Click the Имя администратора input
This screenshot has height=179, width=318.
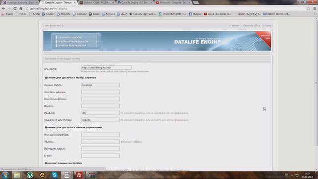pyautogui.click(x=100, y=135)
